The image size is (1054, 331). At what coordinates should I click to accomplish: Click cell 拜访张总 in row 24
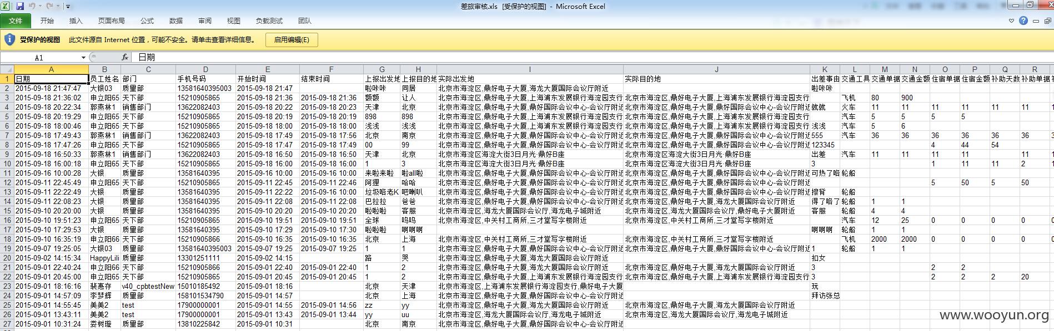825,296
